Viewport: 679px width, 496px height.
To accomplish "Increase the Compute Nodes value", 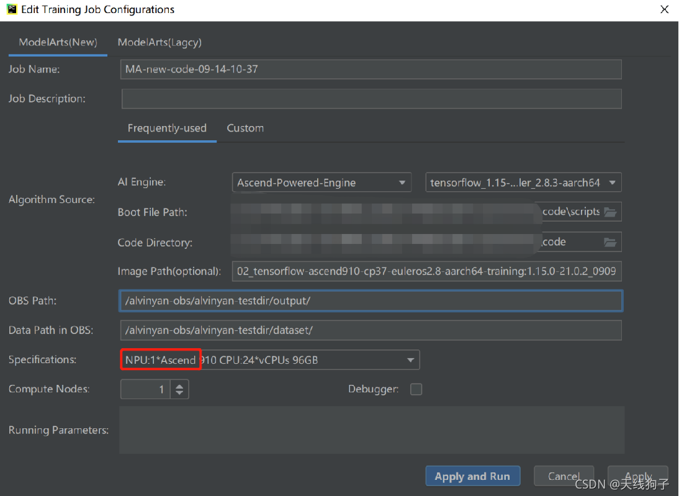I will coord(179,385).
